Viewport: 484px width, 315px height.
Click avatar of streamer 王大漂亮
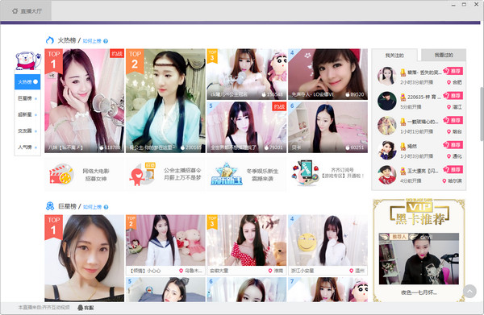point(386,175)
